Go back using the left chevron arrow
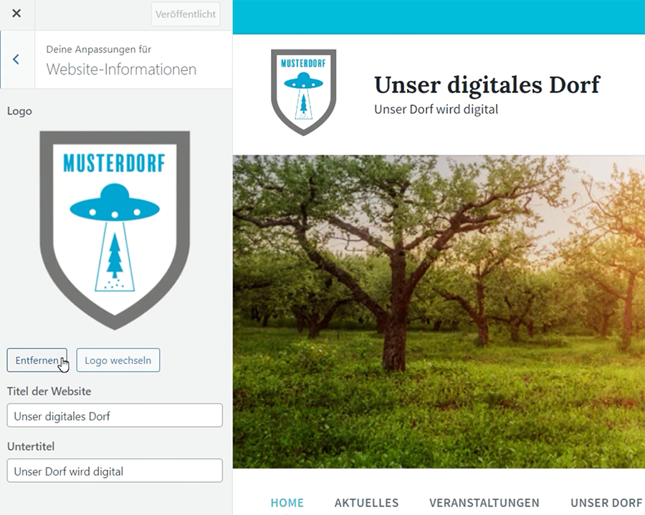This screenshot has height=515, width=645. click(16, 59)
